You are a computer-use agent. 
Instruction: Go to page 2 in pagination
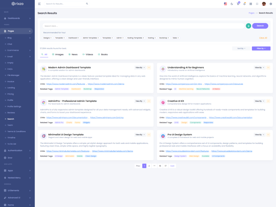pos(149,166)
